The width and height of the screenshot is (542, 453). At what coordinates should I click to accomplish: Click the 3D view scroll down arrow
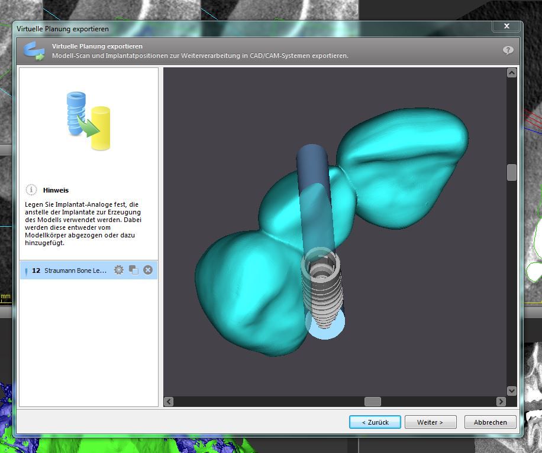(512, 390)
